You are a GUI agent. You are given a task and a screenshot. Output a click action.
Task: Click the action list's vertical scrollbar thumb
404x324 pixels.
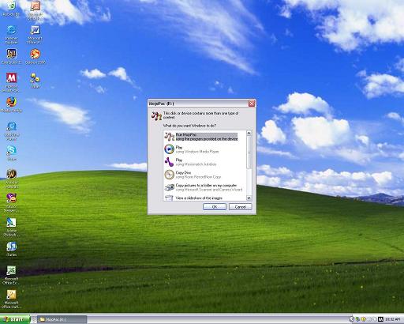(x=249, y=153)
